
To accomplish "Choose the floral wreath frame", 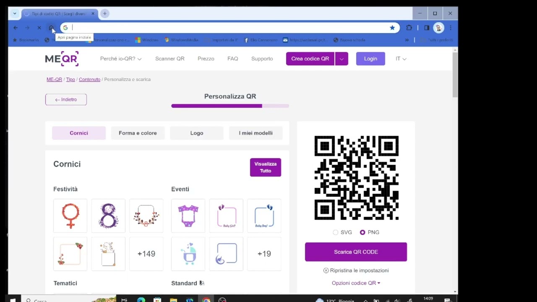I will pos(146,216).
